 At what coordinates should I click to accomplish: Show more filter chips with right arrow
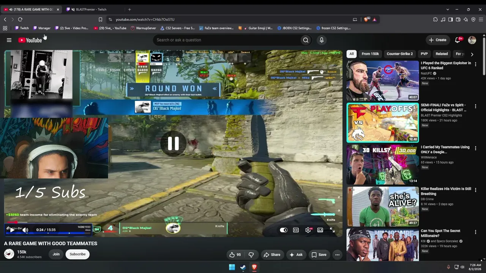pyautogui.click(x=472, y=54)
